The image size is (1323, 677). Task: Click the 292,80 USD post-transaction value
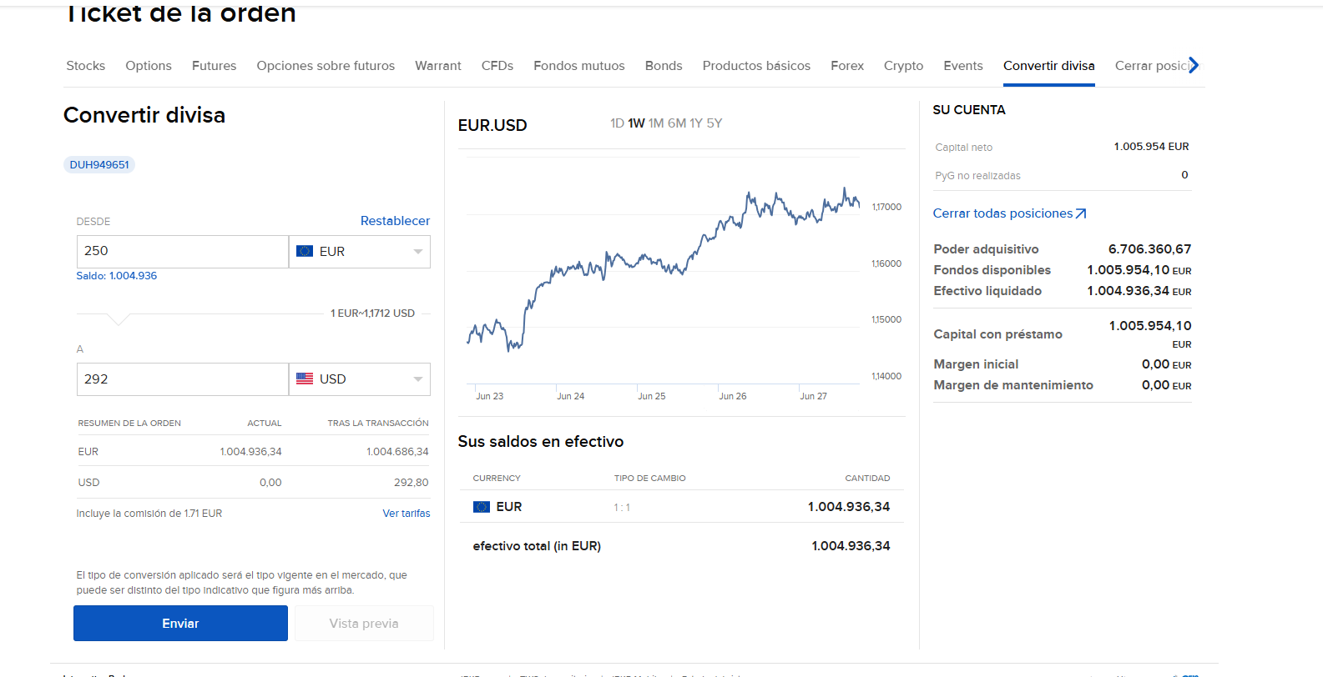pyautogui.click(x=412, y=483)
